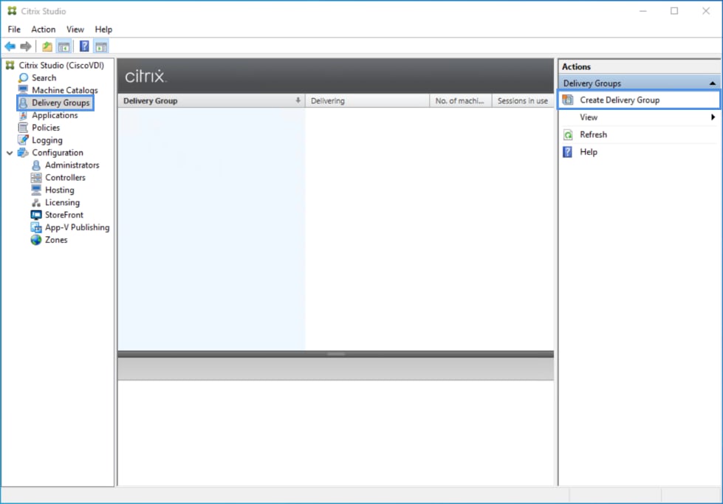Click the pane splitter handle below list
Viewport: 723px width, 504px height.
(x=336, y=353)
